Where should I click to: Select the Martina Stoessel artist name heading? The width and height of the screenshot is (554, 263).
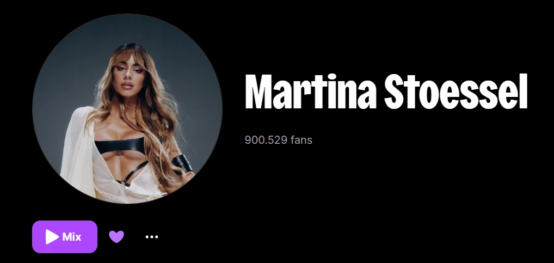click(386, 91)
